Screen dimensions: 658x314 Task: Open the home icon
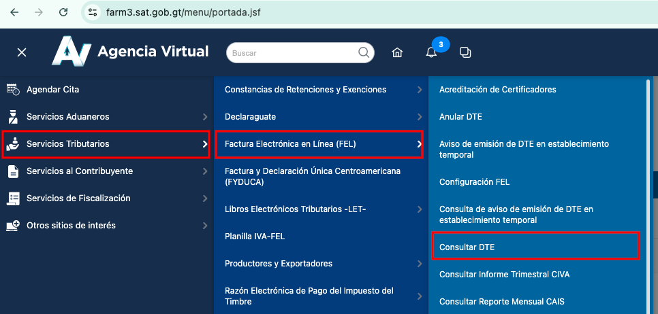point(397,52)
